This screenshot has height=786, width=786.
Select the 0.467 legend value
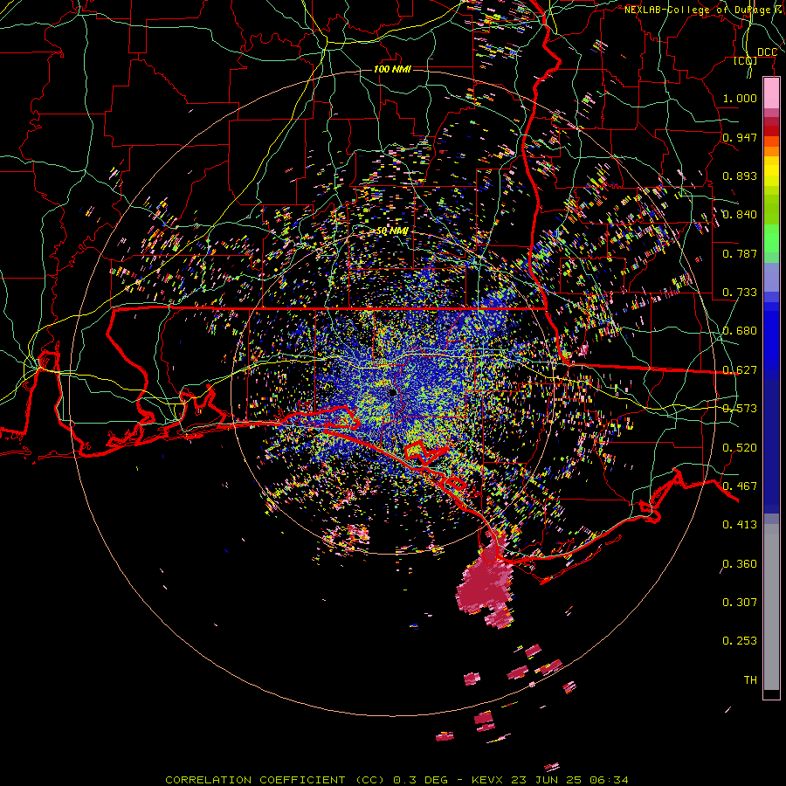740,486
